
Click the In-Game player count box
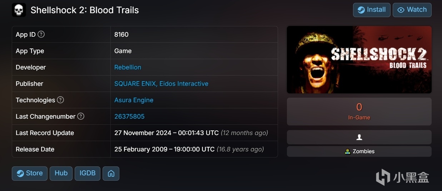(x=359, y=112)
